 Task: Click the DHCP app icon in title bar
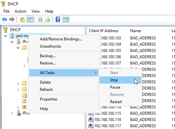[3, 3]
